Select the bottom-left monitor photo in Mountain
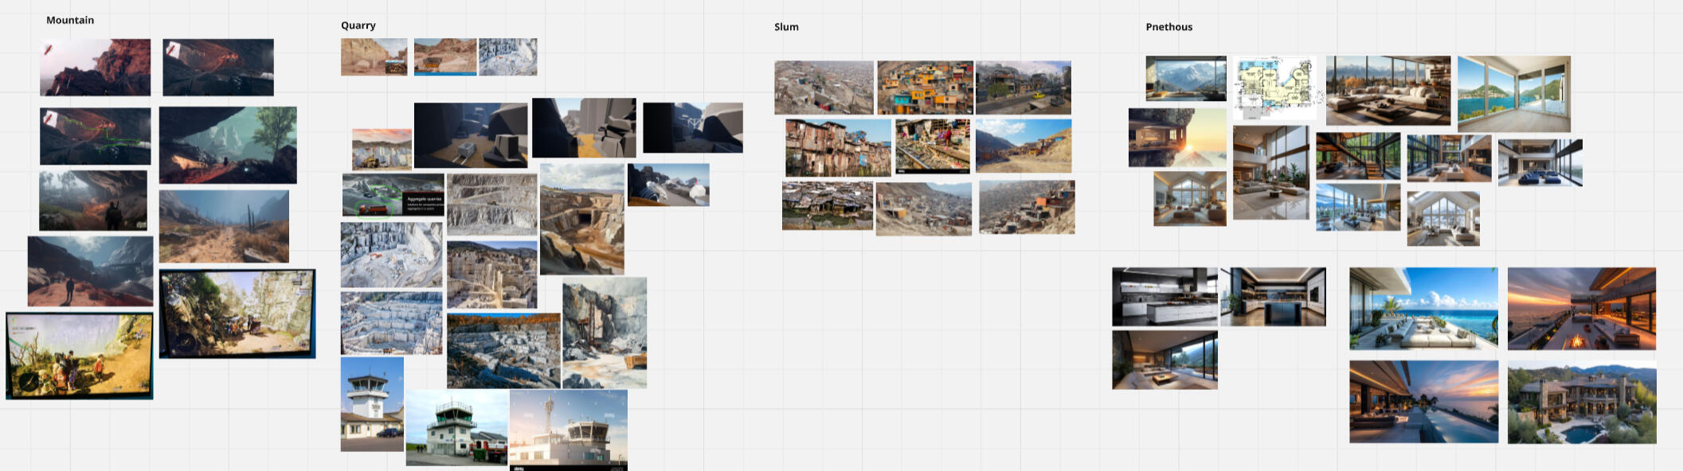 80,355
